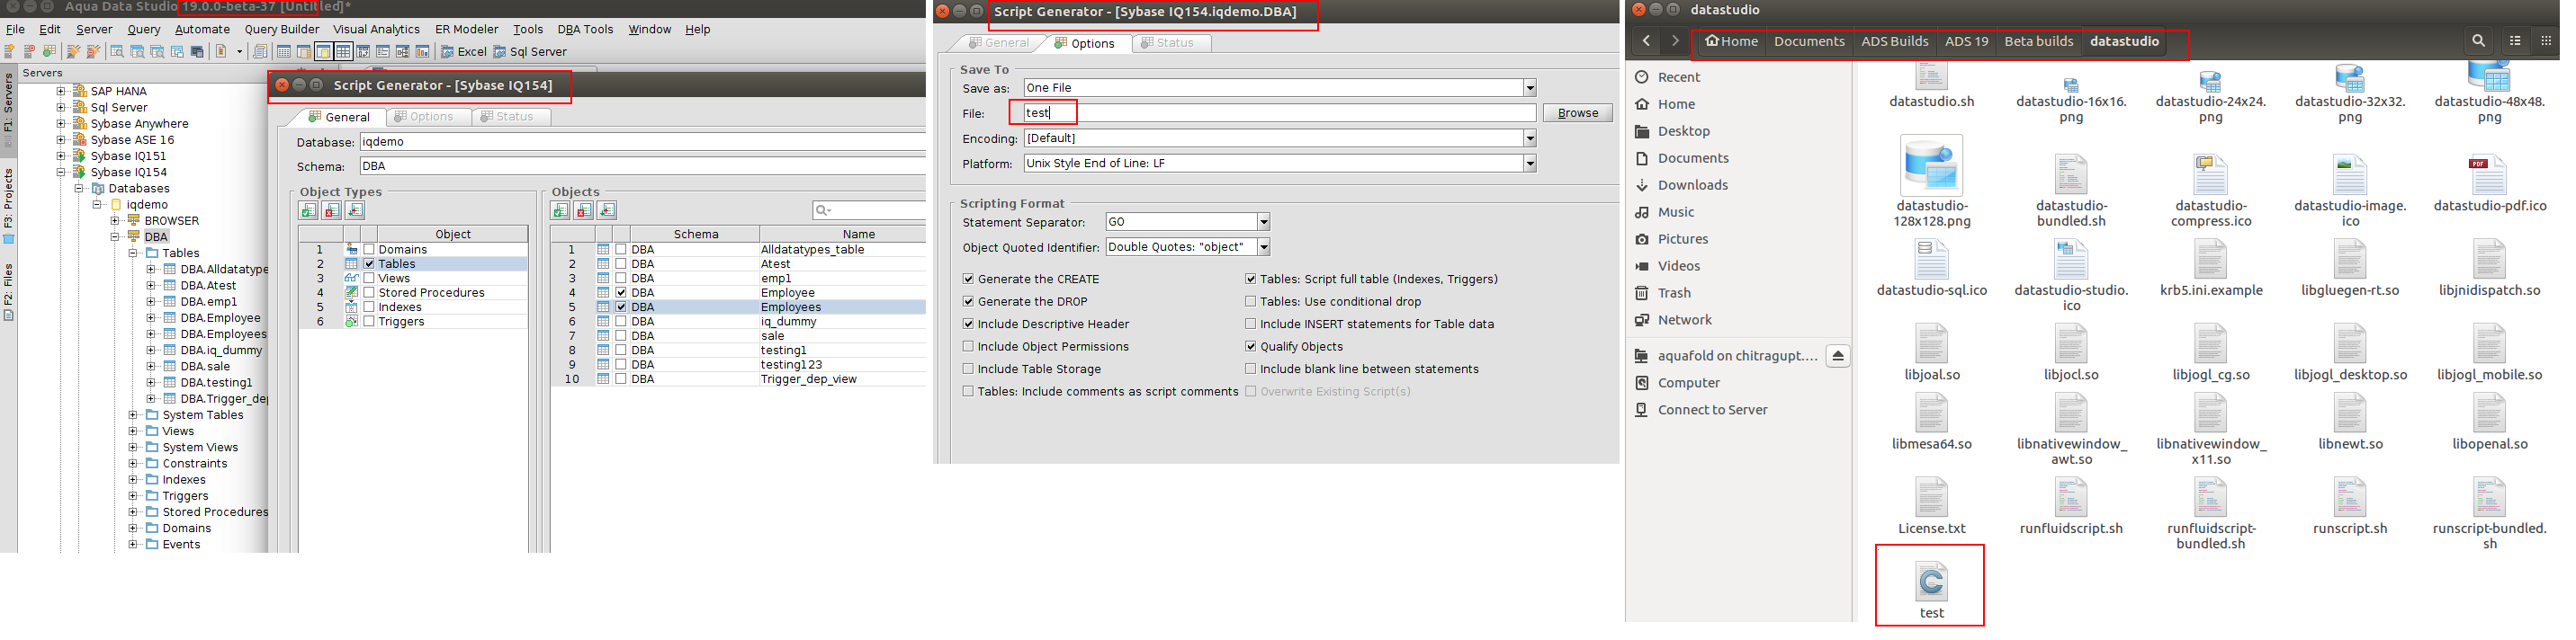Check the Stored Procedures checkbox
The width and height of the screenshot is (2576, 640).
[x=369, y=294]
